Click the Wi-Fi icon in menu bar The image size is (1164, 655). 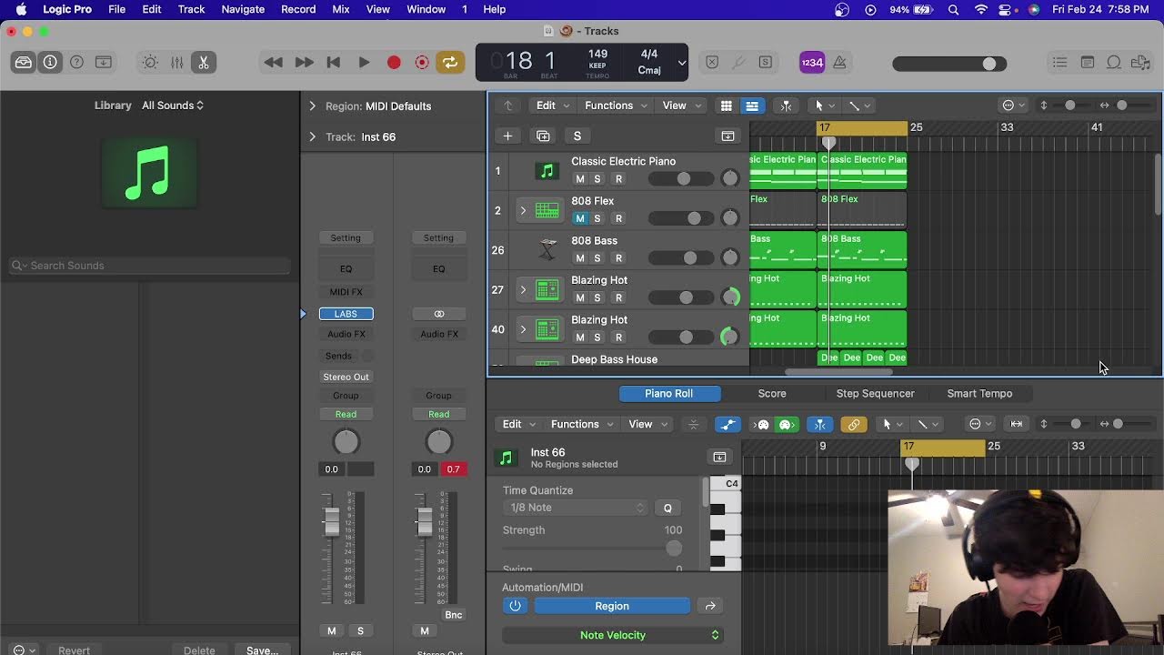pyautogui.click(x=980, y=9)
